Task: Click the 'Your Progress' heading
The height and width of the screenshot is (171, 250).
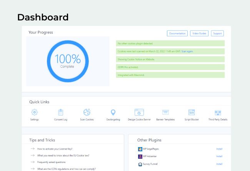Action: coord(41,32)
